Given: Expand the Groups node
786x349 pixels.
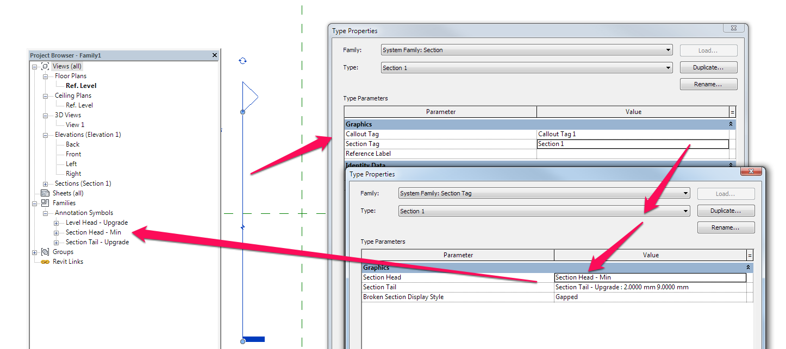Looking at the screenshot, I should tap(35, 252).
